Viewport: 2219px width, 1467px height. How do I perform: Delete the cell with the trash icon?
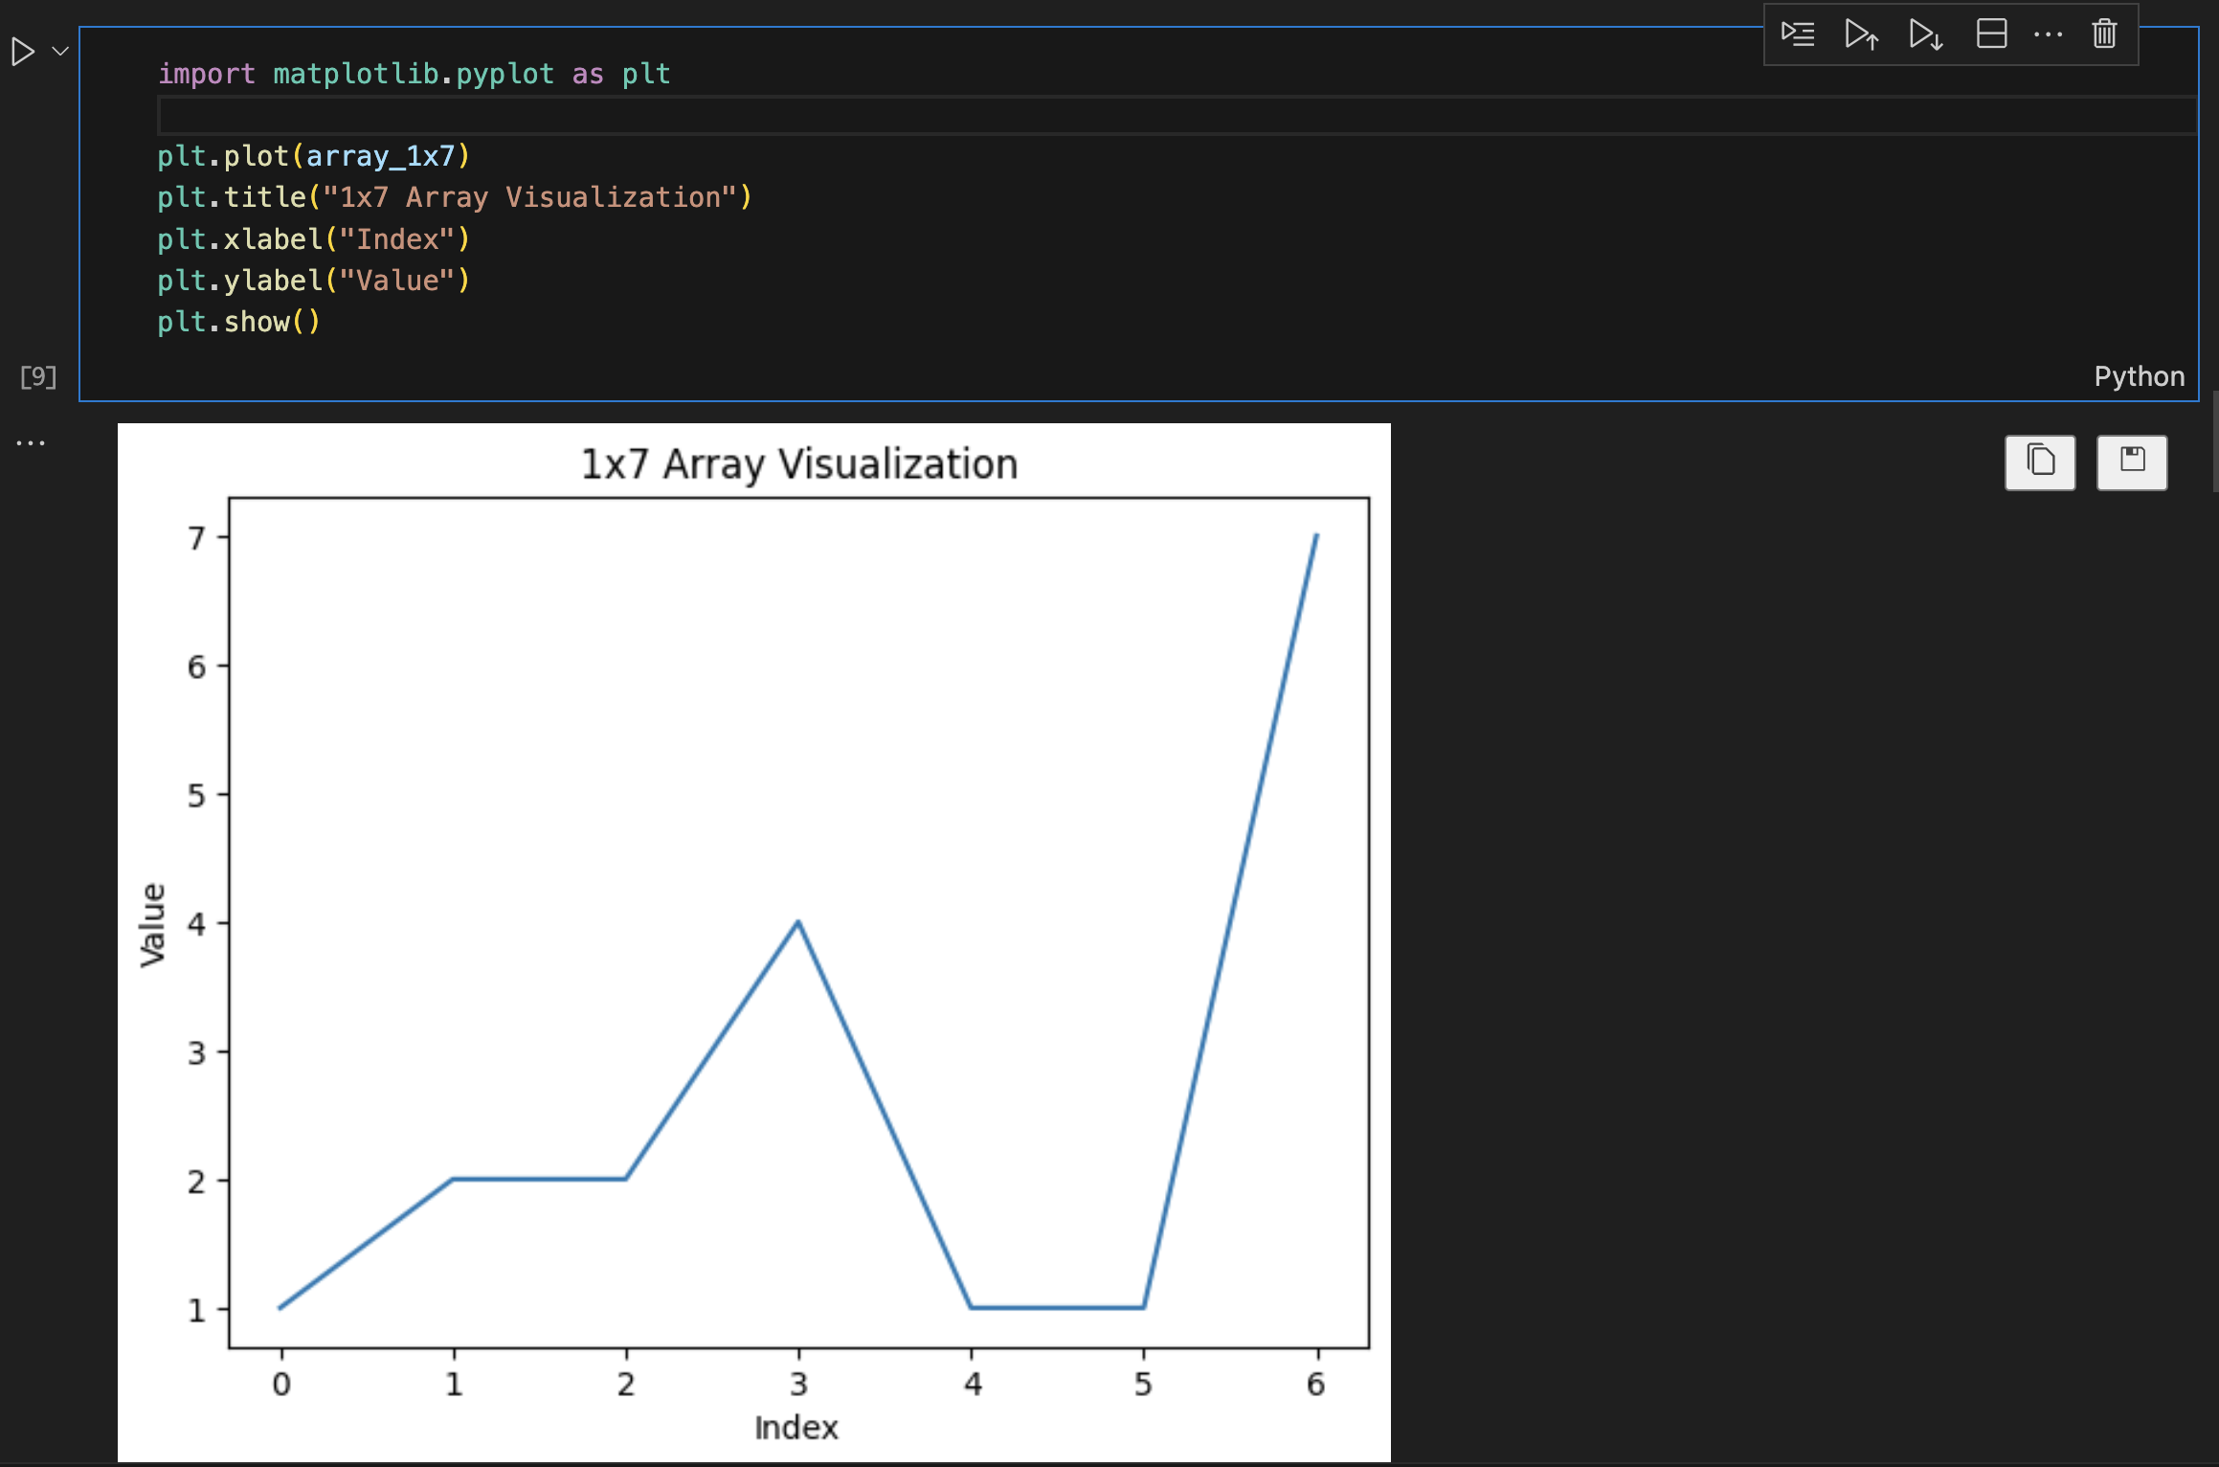coord(2104,34)
